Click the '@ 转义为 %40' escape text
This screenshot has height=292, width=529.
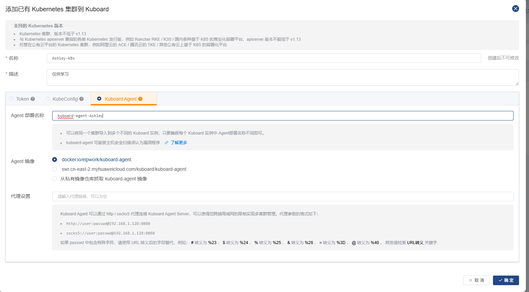click(365, 243)
